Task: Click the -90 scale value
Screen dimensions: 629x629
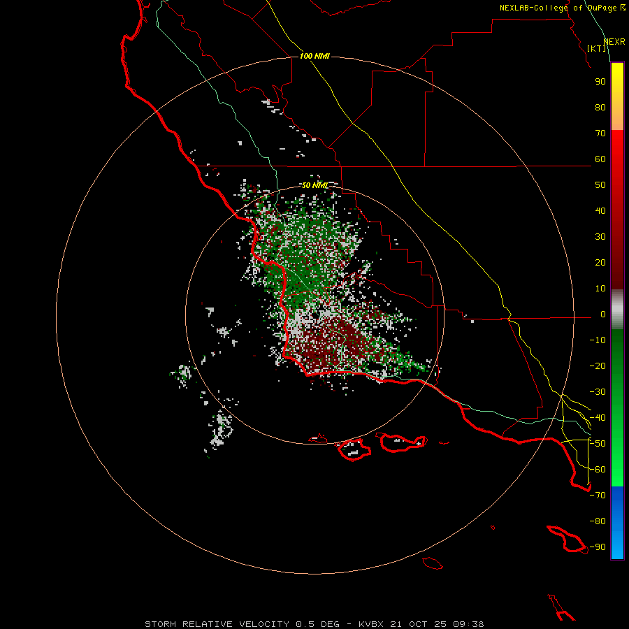Action: click(x=598, y=547)
